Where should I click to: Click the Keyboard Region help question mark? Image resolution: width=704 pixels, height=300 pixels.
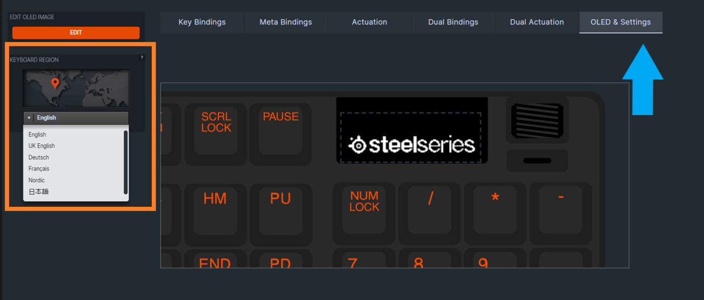[142, 58]
